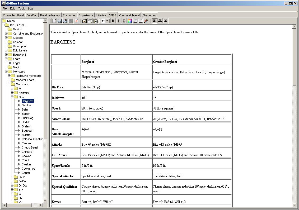Select the Blink Dog note
The width and height of the screenshot is (299, 210).
coord(27,118)
